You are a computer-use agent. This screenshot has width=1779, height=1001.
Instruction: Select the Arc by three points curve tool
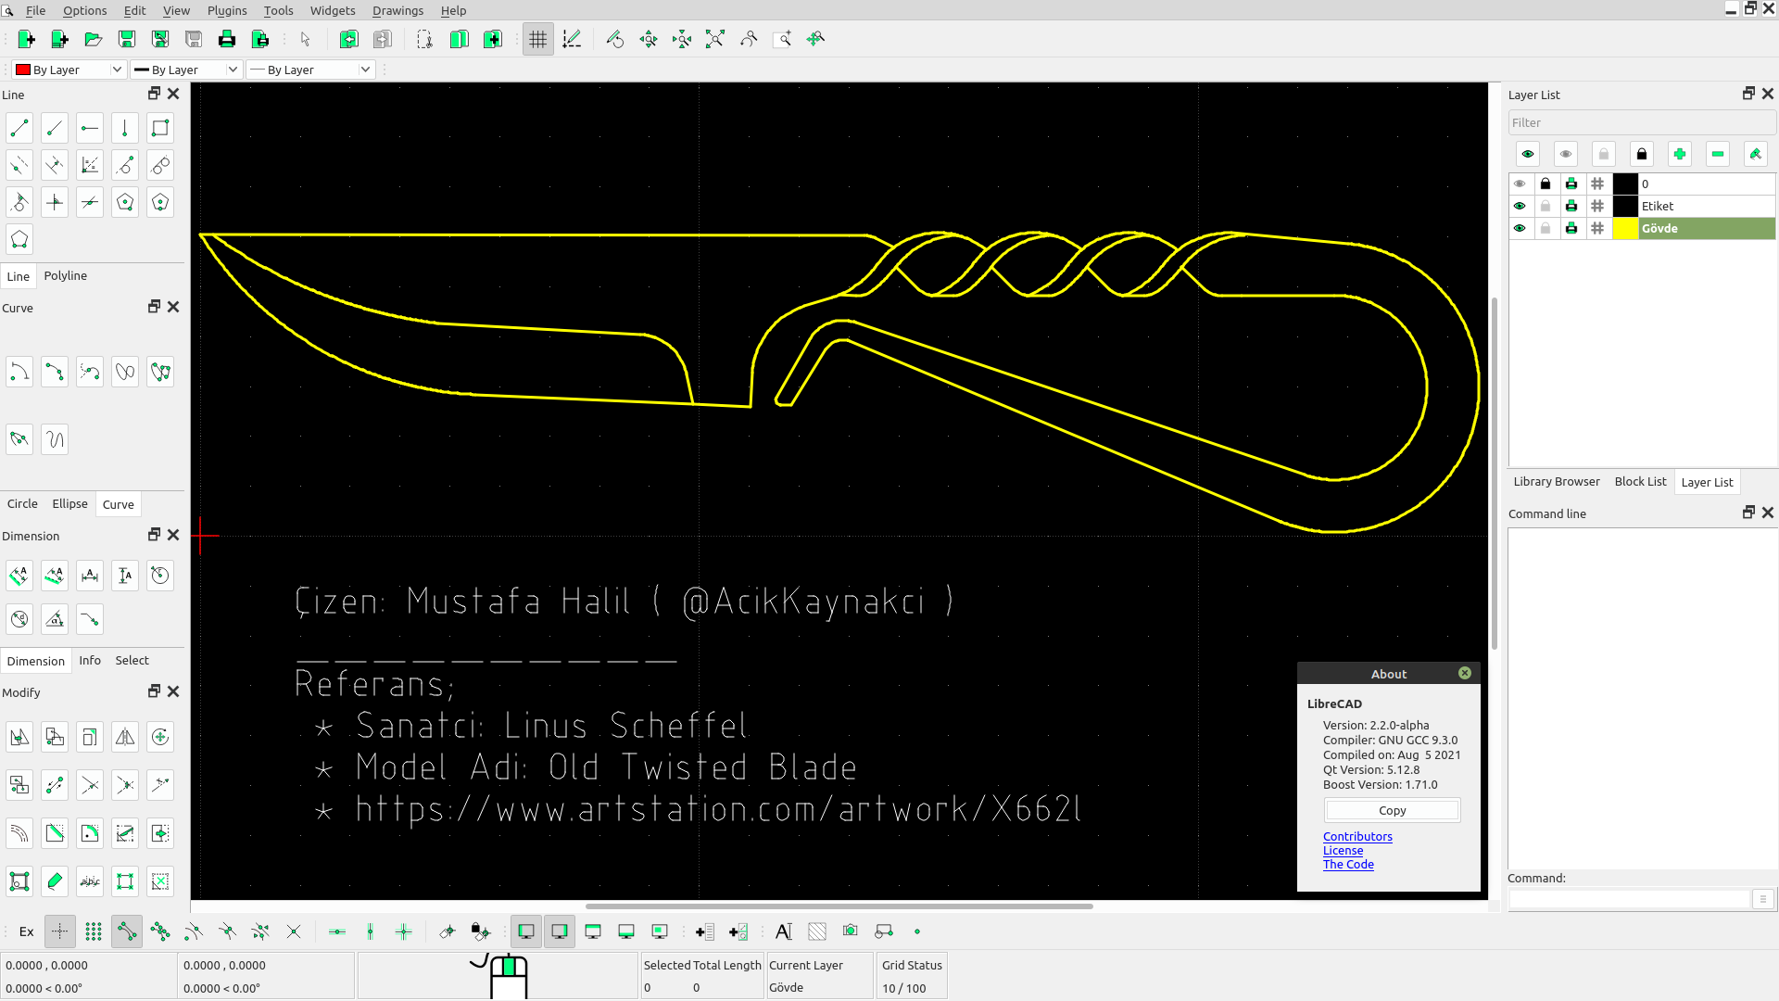click(55, 372)
